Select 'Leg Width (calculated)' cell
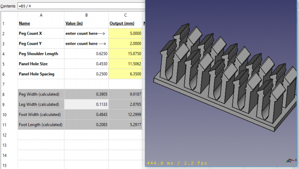 coord(41,105)
